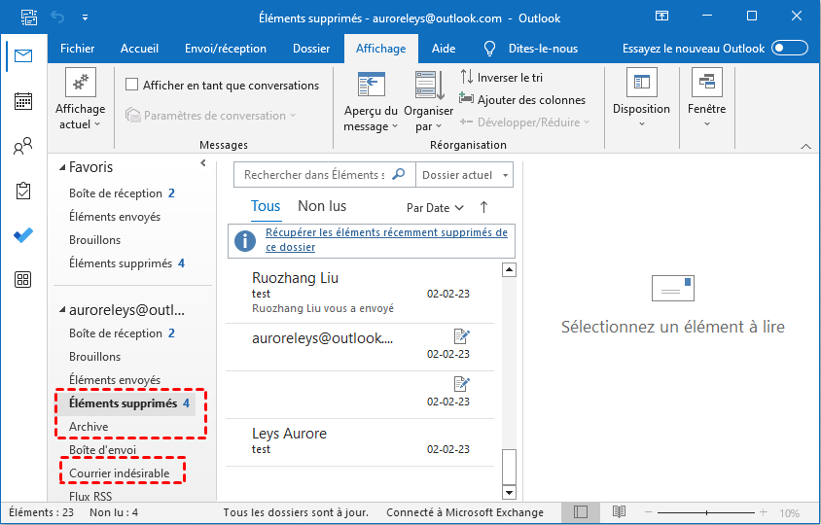Open the Fichier tab
The image size is (821, 525).
coord(78,49)
